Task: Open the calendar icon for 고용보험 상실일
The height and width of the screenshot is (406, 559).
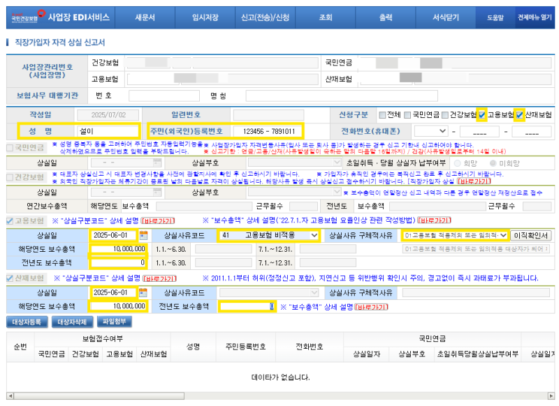Action: point(143,235)
